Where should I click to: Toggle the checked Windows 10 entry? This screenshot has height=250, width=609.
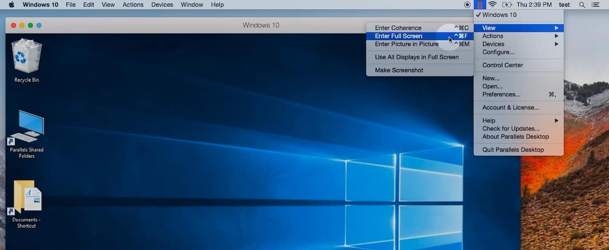tap(519, 15)
